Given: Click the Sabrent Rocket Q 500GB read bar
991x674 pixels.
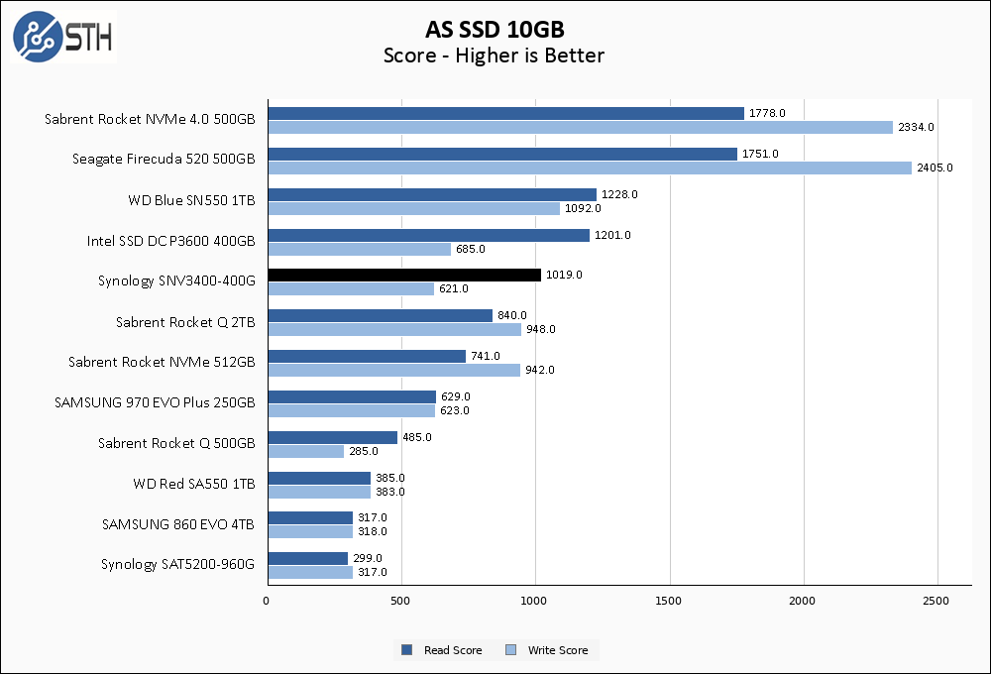Looking at the screenshot, I should [333, 437].
